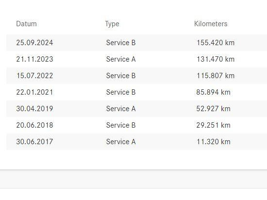The image size is (267, 200).
Task: Click the 11.320 km value
Action: coord(214,142)
